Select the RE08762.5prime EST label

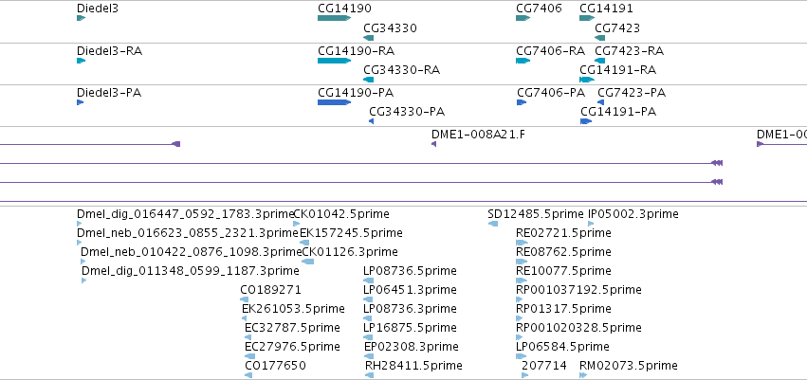[563, 252]
